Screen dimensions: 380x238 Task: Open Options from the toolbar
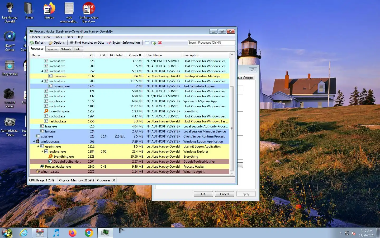[56, 43]
